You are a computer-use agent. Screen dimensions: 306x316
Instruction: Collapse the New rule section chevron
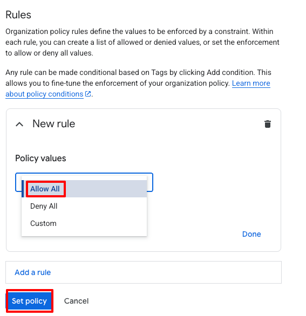19,125
